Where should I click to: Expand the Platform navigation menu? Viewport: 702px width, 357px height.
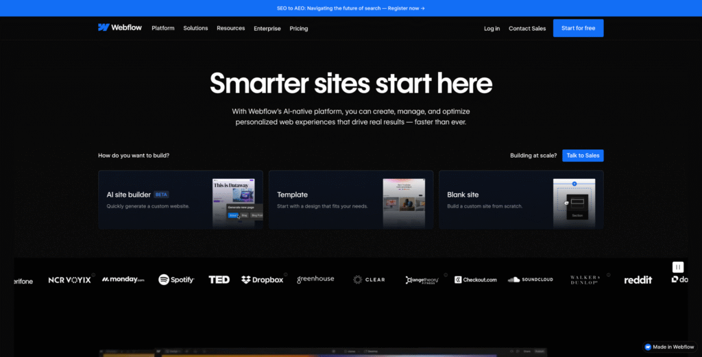click(163, 28)
